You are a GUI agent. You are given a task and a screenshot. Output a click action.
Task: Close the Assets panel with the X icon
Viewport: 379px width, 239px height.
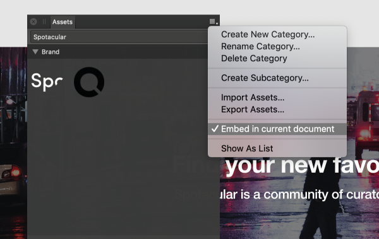point(33,21)
